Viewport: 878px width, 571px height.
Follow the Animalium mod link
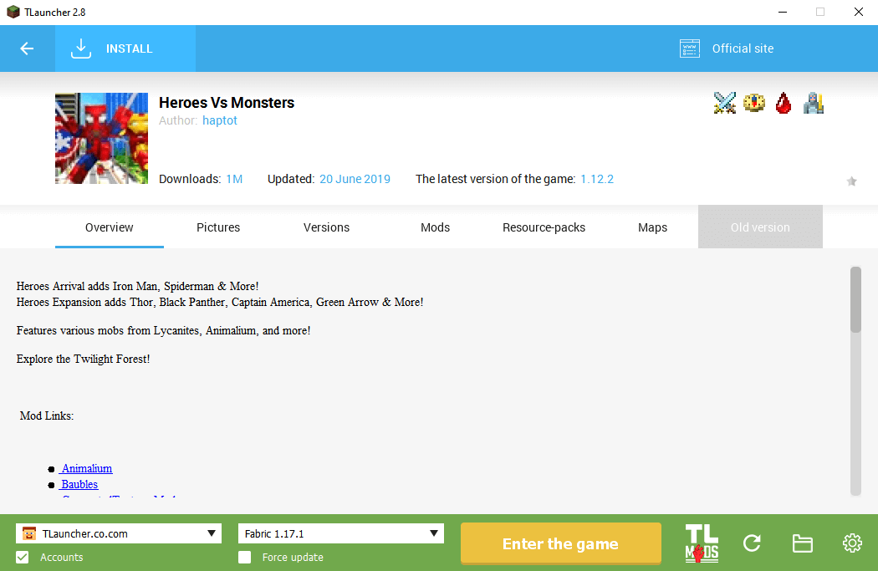tap(87, 468)
